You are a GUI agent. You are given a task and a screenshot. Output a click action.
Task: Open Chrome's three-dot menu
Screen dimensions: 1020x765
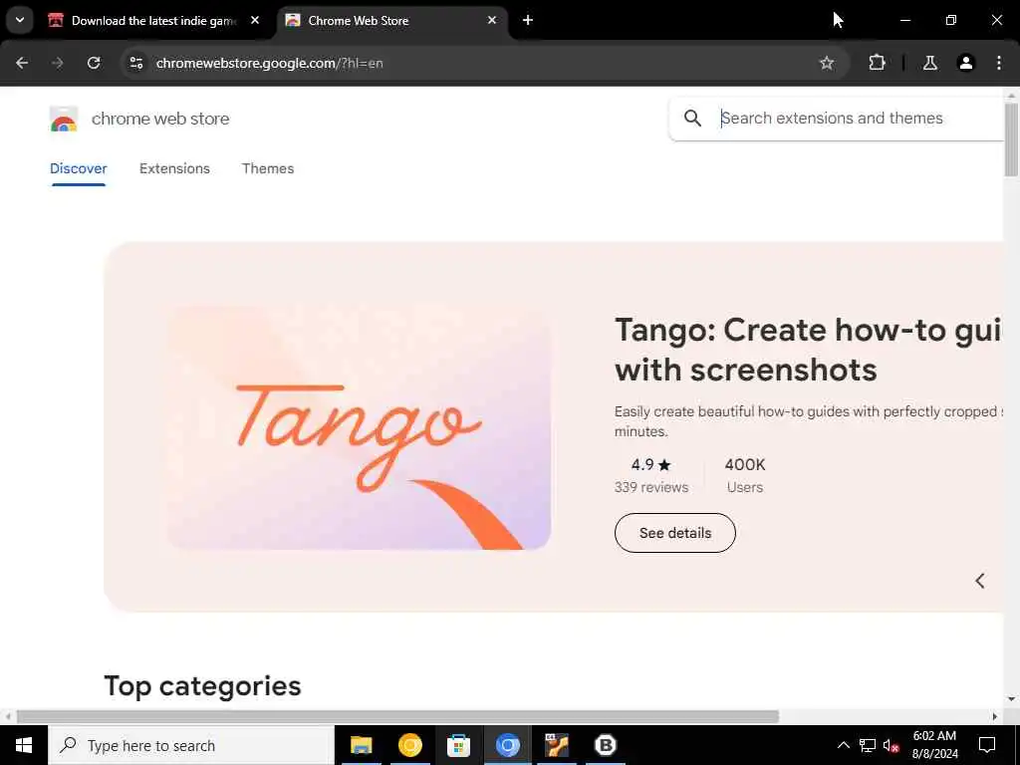(998, 63)
